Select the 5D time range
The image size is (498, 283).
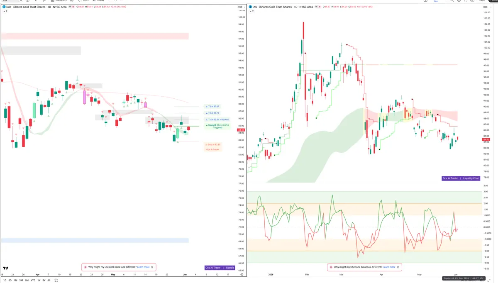point(10,281)
